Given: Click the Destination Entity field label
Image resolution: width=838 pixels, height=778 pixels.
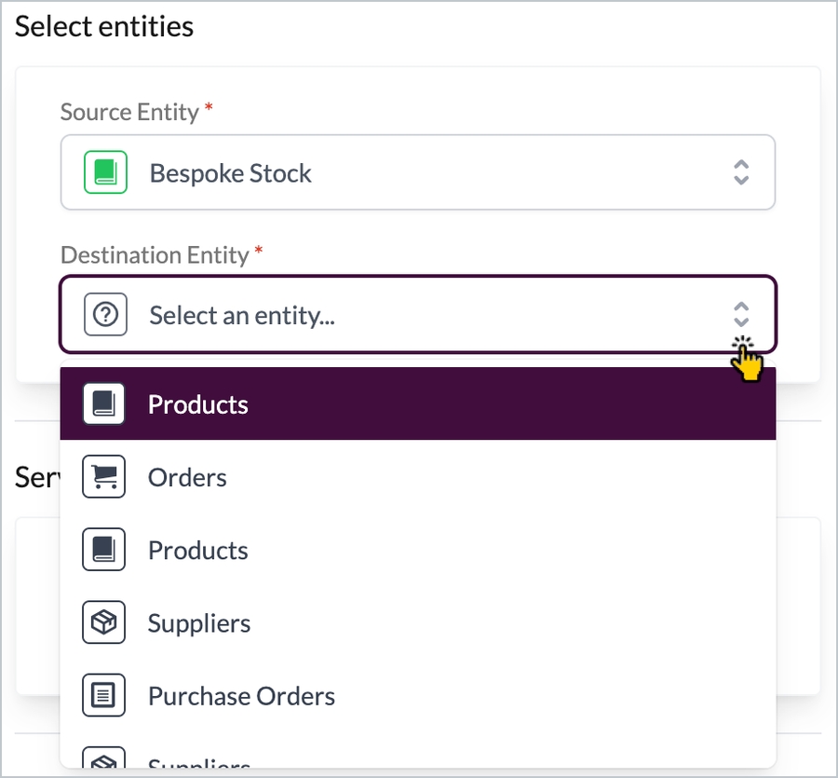Looking at the screenshot, I should tap(155, 254).
